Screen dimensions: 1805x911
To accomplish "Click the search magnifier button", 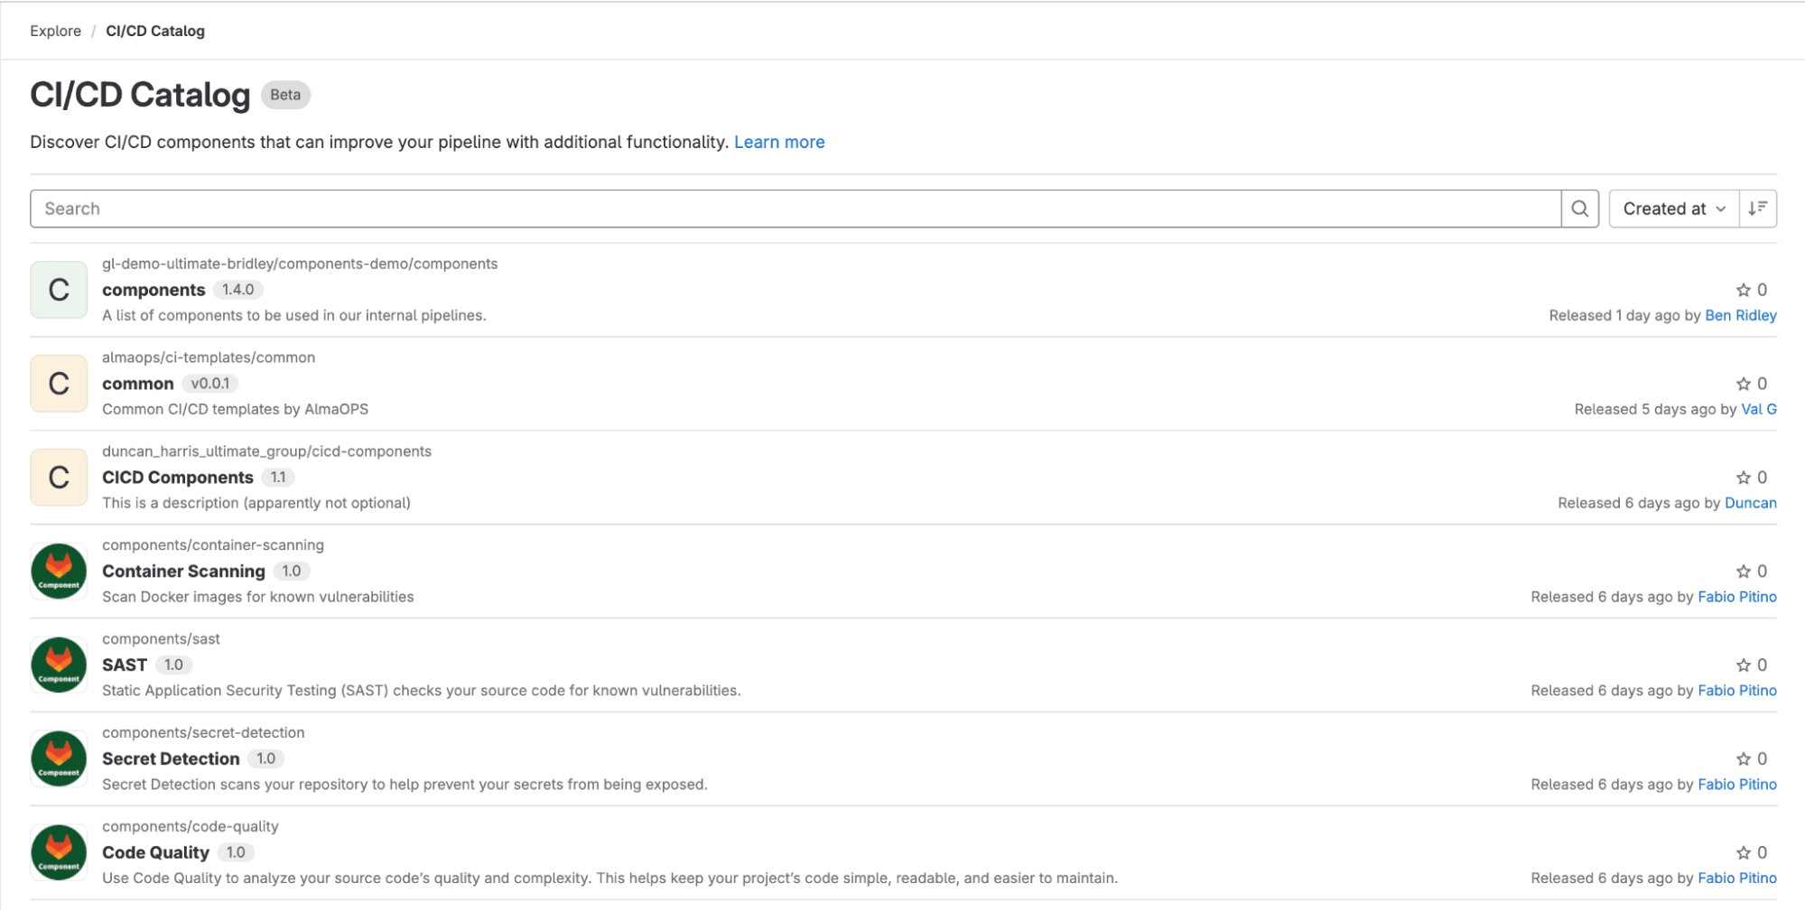I will [1579, 209].
